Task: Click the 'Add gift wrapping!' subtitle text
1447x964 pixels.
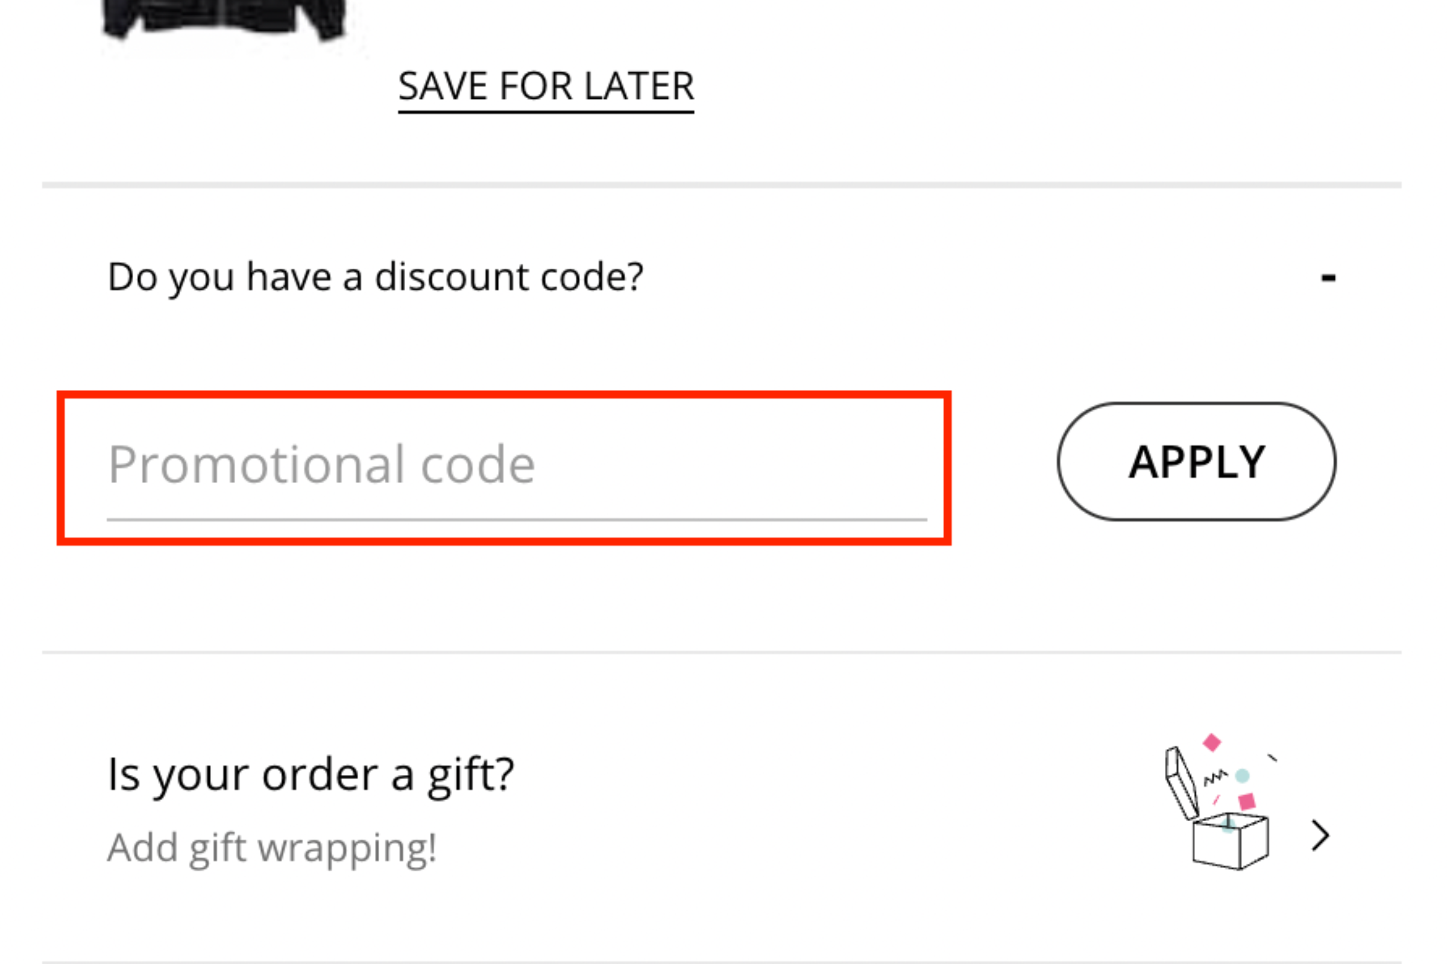Action: [x=272, y=850]
